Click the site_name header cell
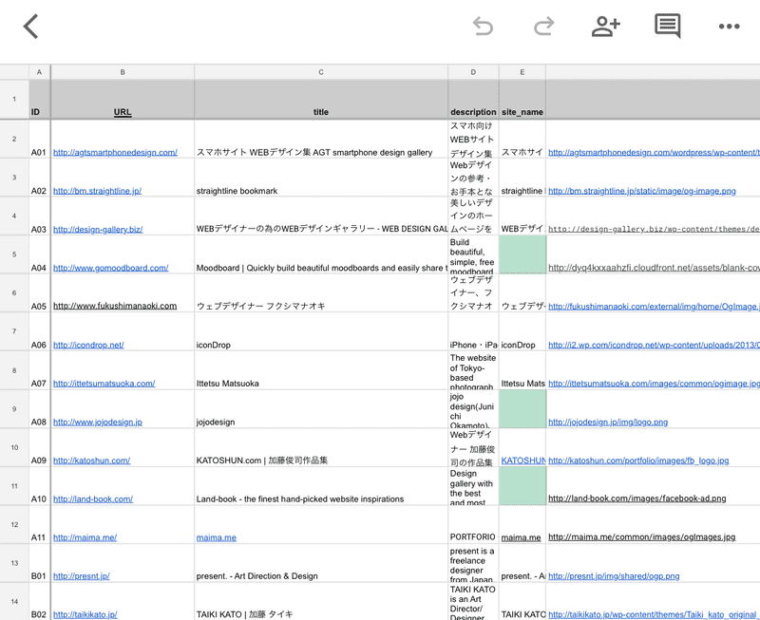The width and height of the screenshot is (760, 620). pyautogui.click(x=522, y=100)
